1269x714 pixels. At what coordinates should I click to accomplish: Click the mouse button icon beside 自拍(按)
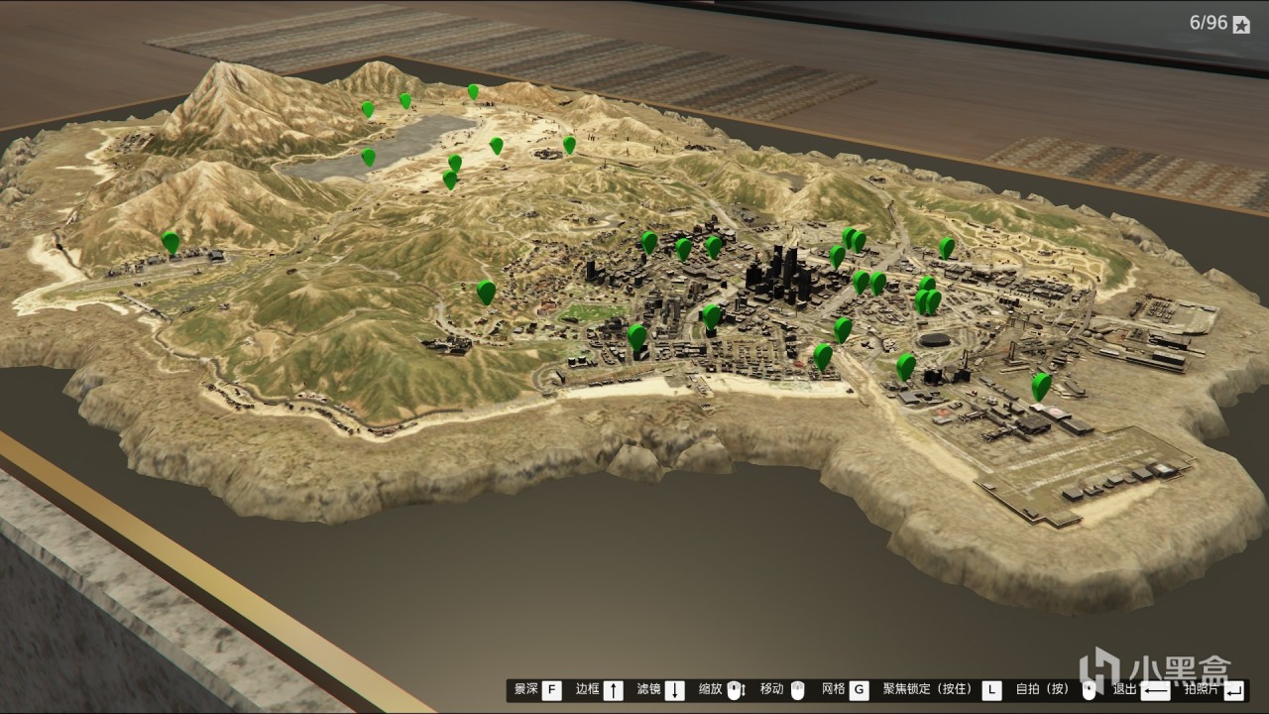(1090, 690)
